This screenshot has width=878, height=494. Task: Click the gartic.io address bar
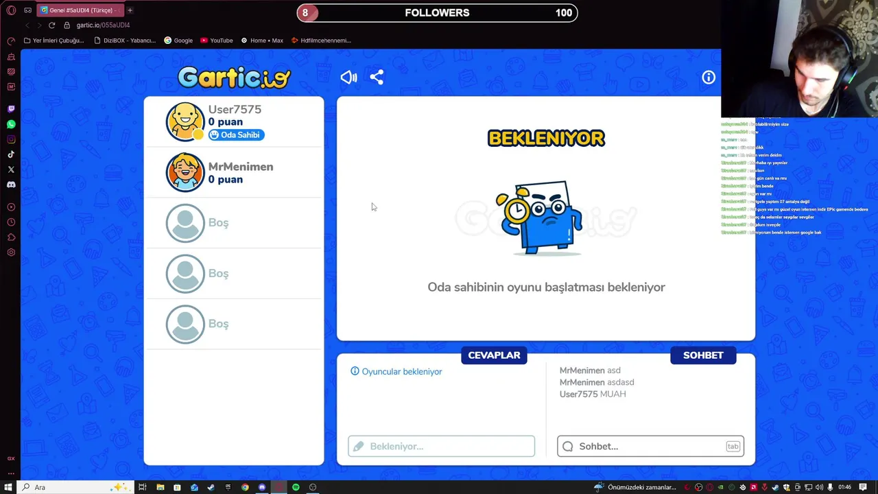[103, 25]
